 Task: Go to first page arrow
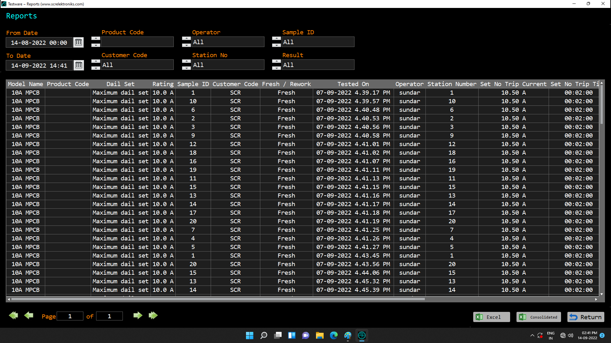13,315
